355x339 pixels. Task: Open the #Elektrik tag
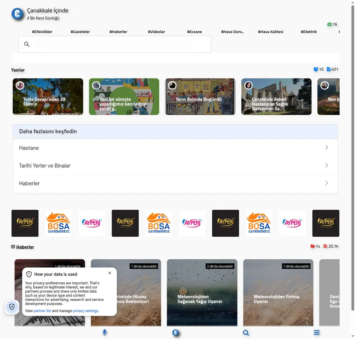coord(308,32)
